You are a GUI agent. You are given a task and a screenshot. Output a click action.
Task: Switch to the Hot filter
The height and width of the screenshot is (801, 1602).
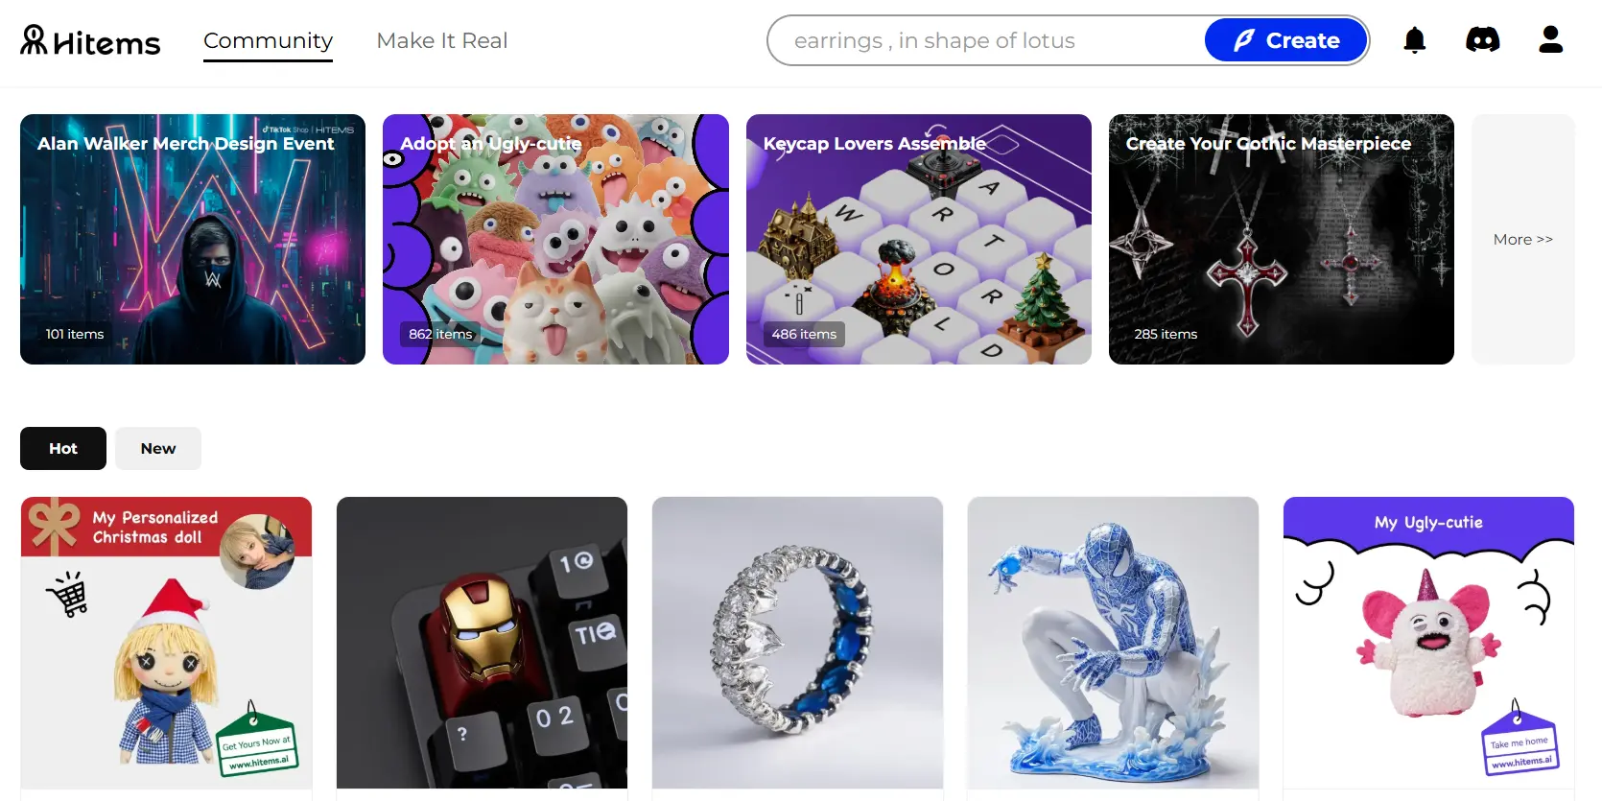(x=63, y=448)
